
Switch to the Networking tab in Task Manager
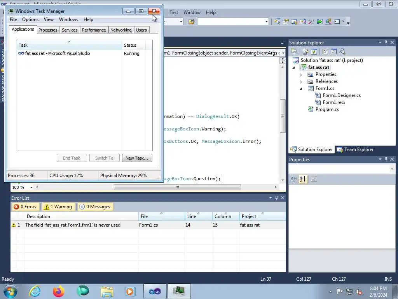(121, 30)
